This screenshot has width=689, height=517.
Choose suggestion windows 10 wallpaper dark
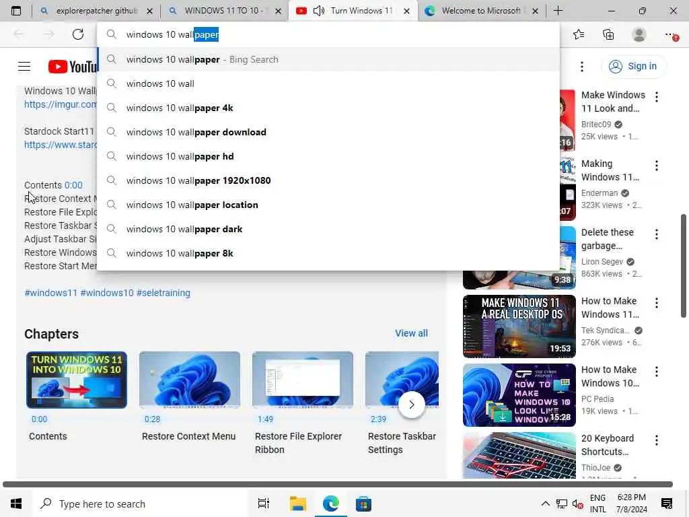click(328, 229)
